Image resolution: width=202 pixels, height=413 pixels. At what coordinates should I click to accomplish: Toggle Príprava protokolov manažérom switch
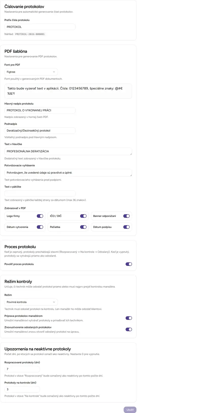click(129, 318)
